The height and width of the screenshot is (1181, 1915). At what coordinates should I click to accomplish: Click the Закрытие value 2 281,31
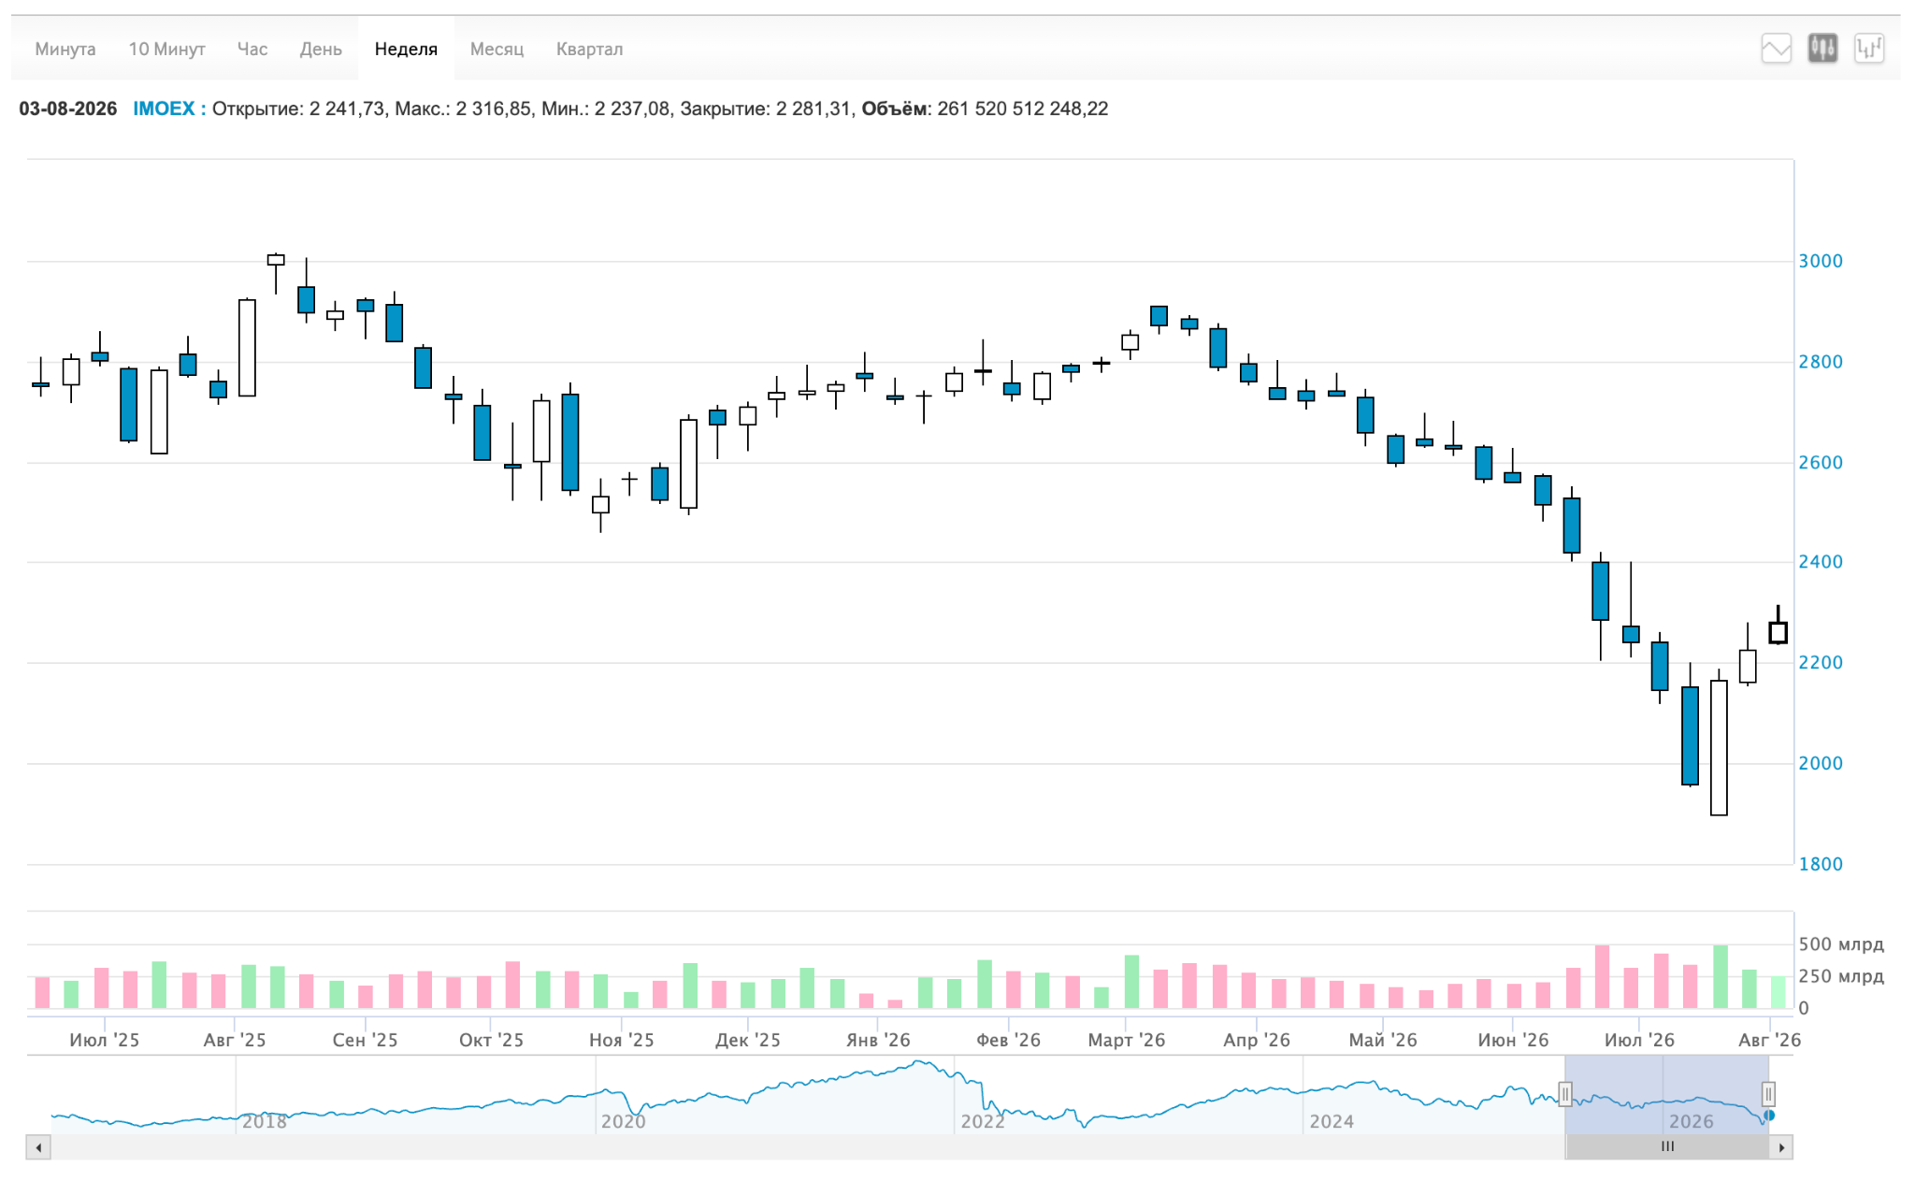click(814, 108)
